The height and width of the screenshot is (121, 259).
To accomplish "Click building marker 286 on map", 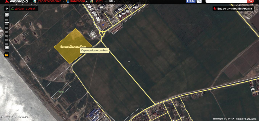I will 92,34.
